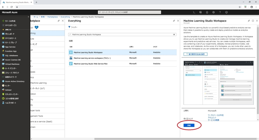Maximize the Machine Learning Studio Workspace blade
259x140 pixels.
click(x=253, y=21)
